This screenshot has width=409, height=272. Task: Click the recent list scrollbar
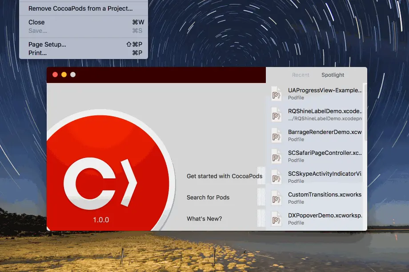365,112
